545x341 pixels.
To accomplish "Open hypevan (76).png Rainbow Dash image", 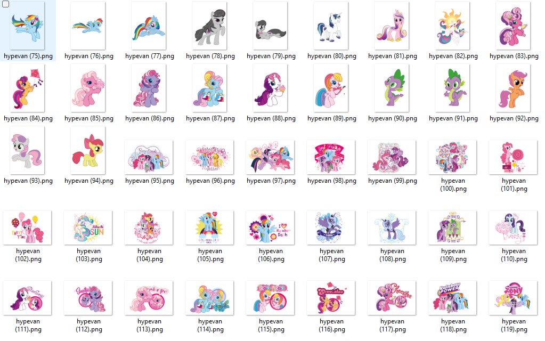I will (x=88, y=25).
